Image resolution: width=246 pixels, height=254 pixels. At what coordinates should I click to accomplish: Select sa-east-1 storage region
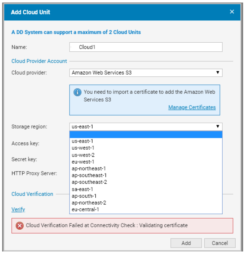[82, 189]
